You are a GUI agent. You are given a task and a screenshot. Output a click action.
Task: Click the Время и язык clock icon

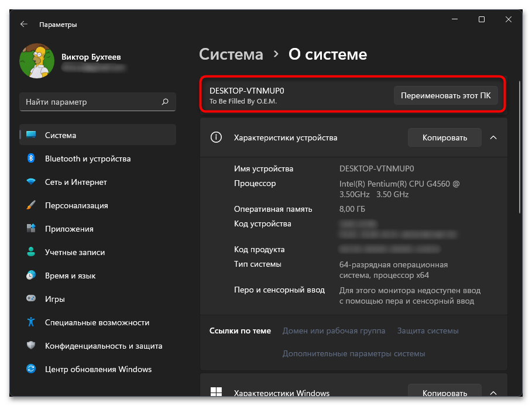pyautogui.click(x=31, y=276)
